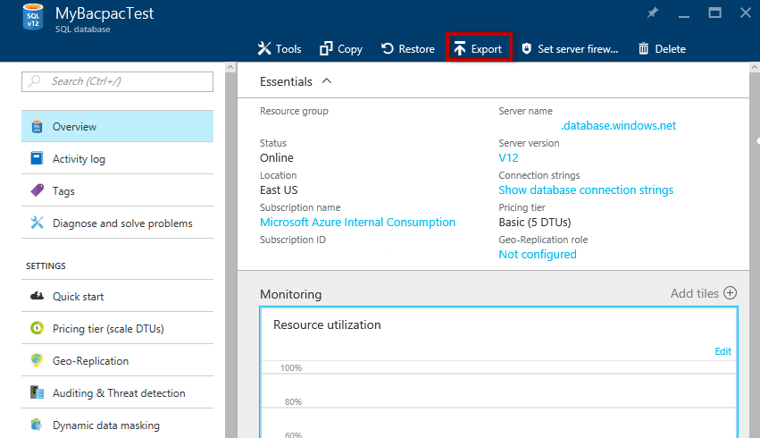This screenshot has height=438, width=760.
Task: Click the Copy database icon
Action: tap(326, 48)
